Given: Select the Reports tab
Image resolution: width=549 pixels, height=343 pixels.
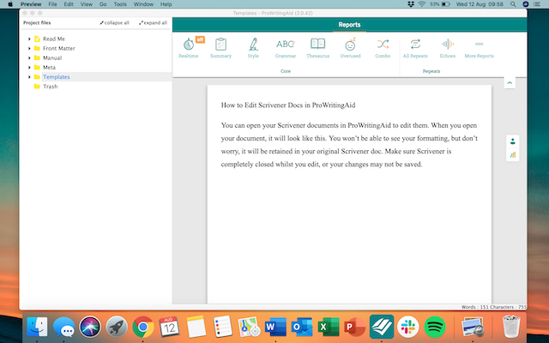Looking at the screenshot, I should click(349, 25).
